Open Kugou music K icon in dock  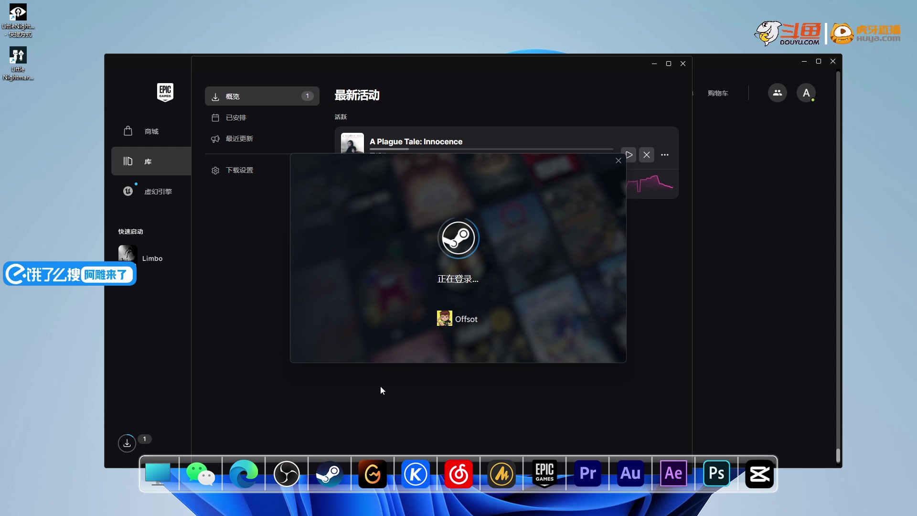416,474
